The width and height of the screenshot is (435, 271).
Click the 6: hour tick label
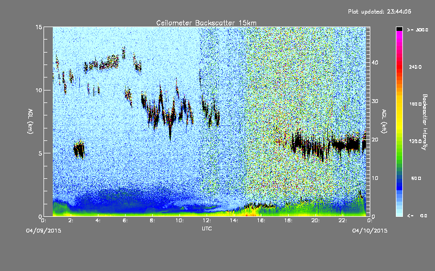pyautogui.click(x=126, y=221)
